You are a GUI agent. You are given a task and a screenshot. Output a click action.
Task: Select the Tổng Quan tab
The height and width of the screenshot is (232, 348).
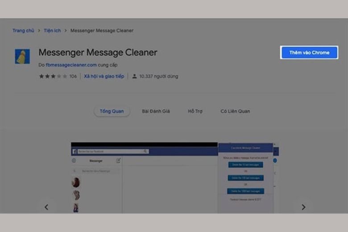click(112, 111)
